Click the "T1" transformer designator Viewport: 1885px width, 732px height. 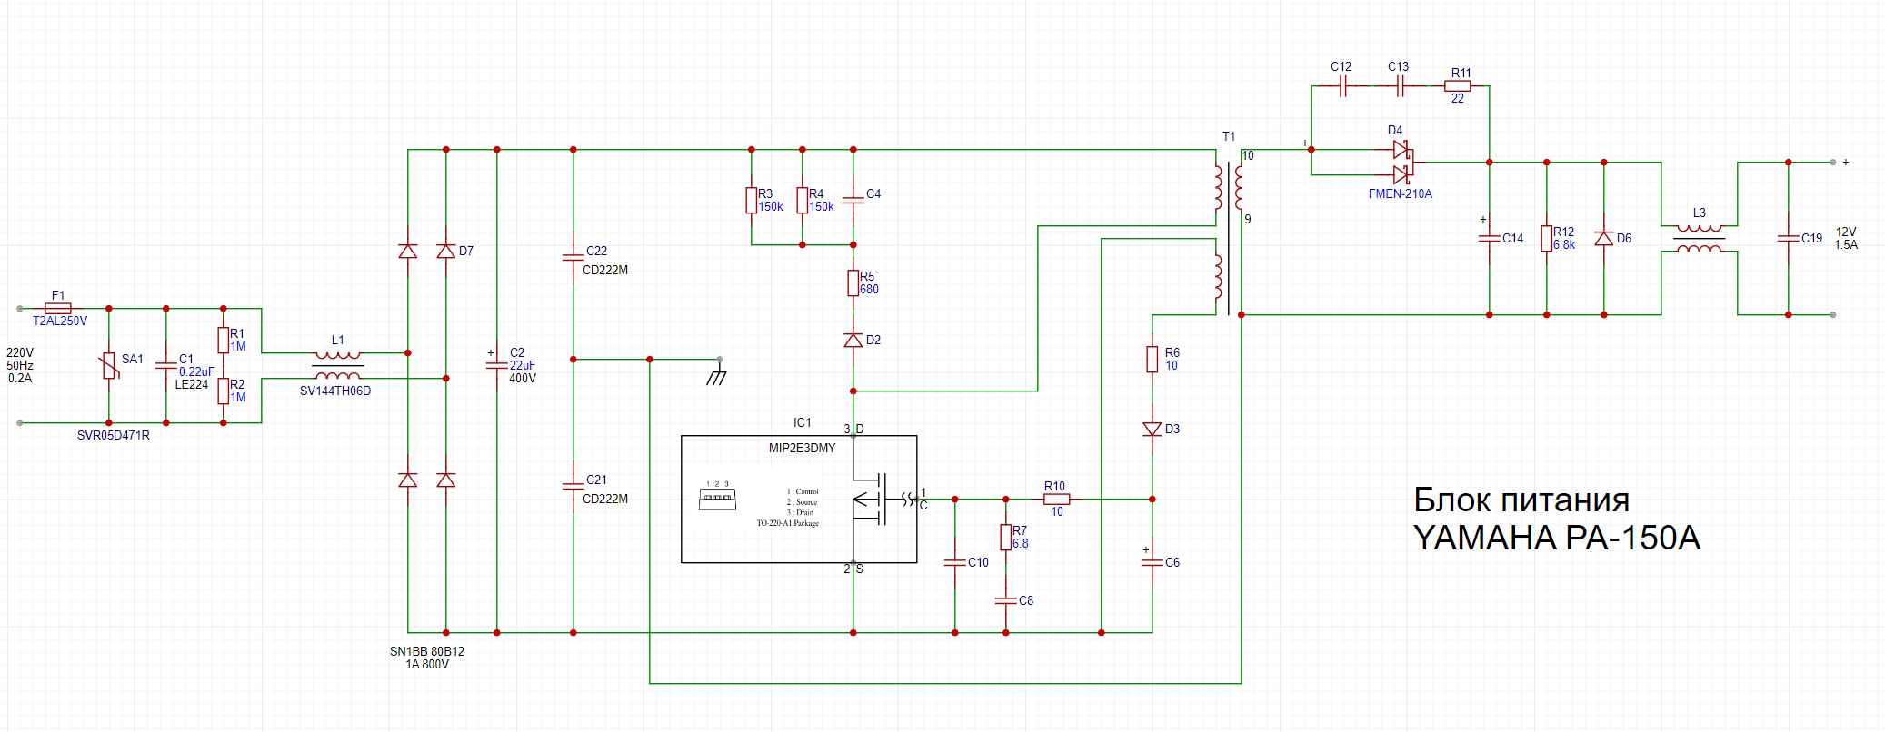(1229, 136)
